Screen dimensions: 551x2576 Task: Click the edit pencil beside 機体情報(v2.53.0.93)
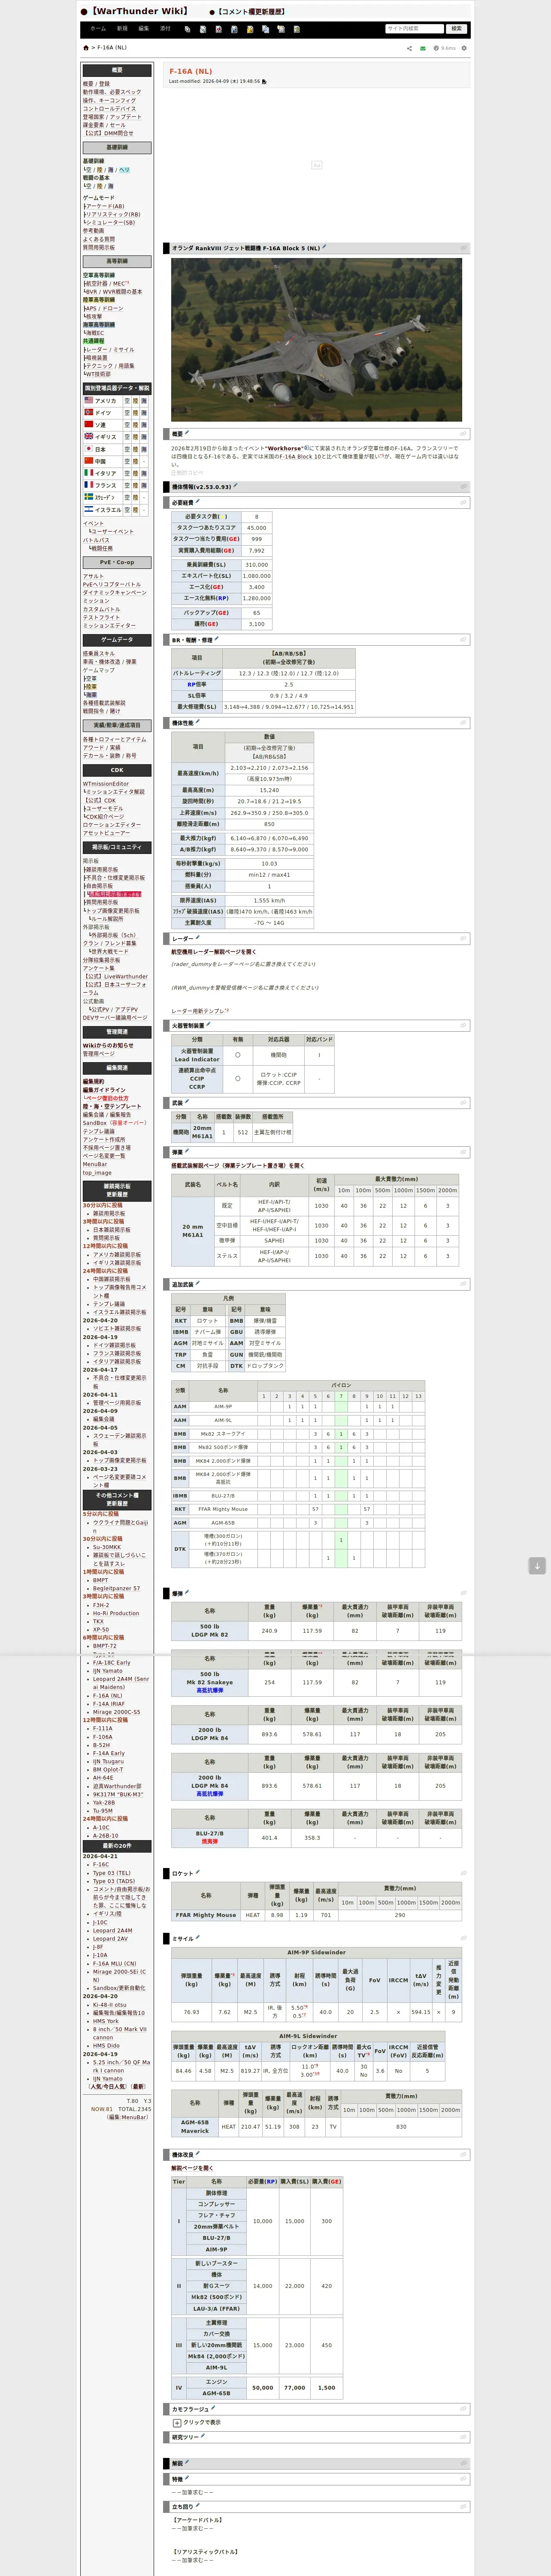(235, 486)
